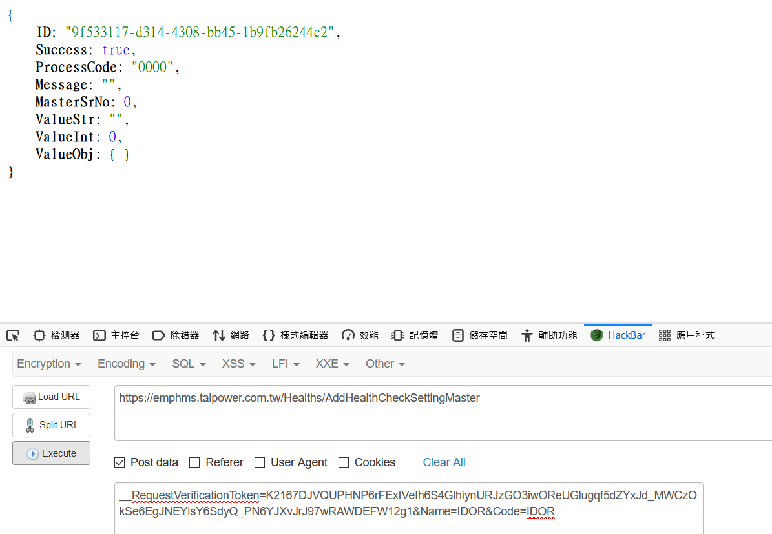
Task: Click the MasterSrNo key text
Action: (x=73, y=102)
